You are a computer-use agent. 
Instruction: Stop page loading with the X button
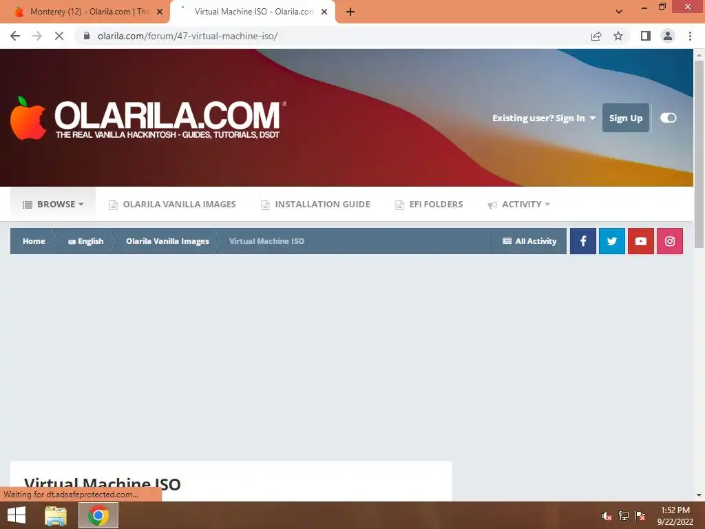click(x=59, y=36)
